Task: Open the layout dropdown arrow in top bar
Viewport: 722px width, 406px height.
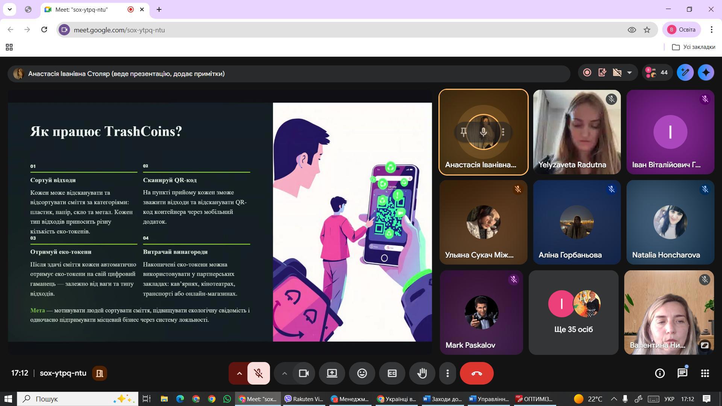Action: (629, 73)
